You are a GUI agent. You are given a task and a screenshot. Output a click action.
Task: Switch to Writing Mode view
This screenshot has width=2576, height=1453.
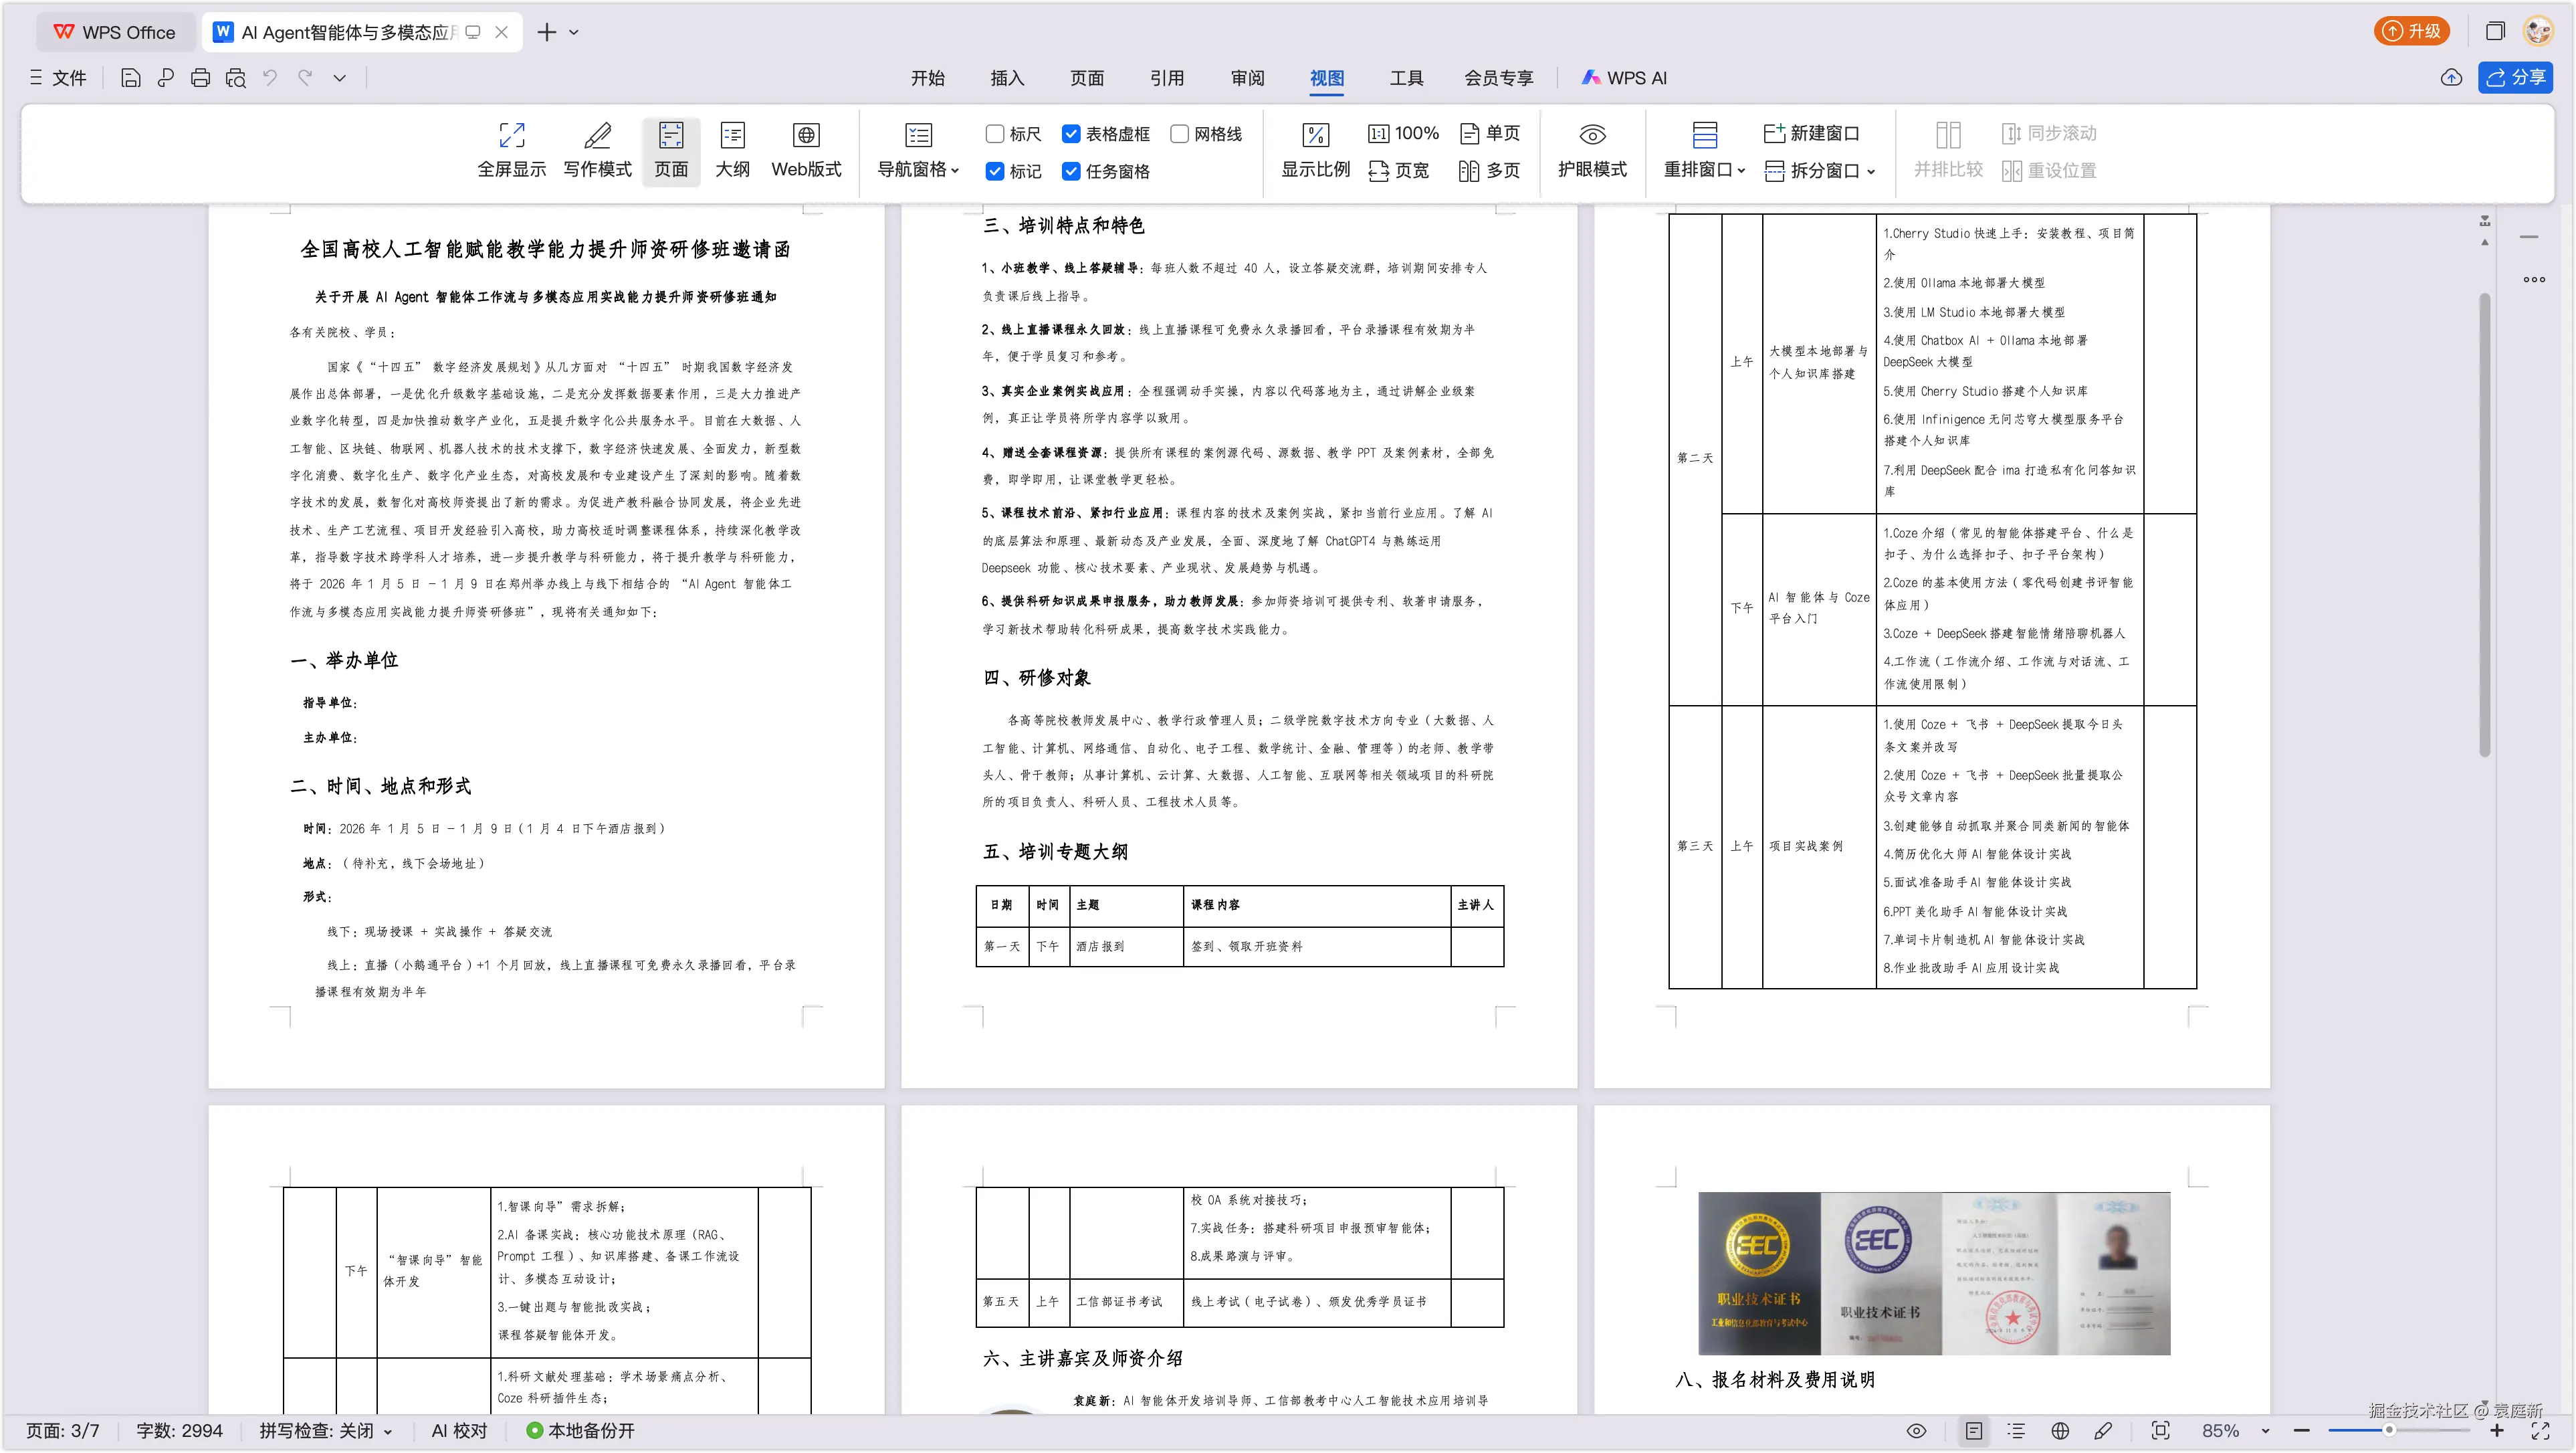click(x=597, y=136)
